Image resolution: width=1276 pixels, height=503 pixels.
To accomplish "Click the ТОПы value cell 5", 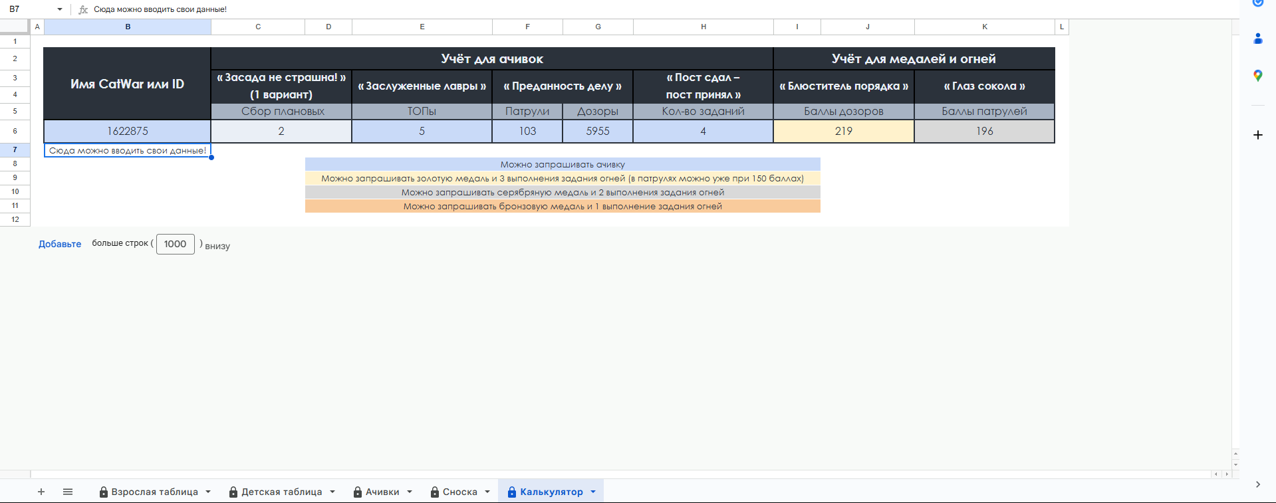I will (x=422, y=131).
